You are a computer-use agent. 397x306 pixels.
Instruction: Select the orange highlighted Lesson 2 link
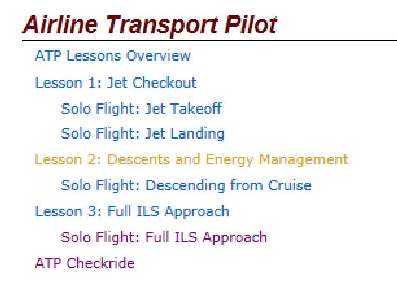[192, 160]
